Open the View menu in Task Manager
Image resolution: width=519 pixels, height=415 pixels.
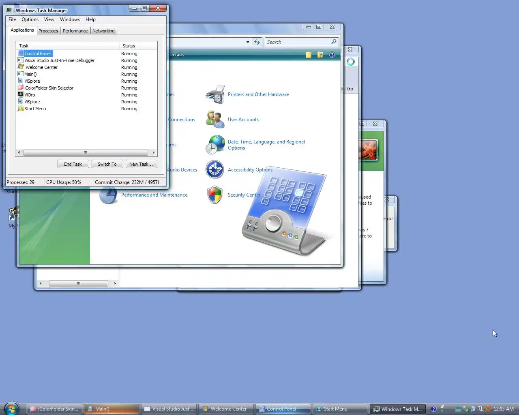coord(49,19)
